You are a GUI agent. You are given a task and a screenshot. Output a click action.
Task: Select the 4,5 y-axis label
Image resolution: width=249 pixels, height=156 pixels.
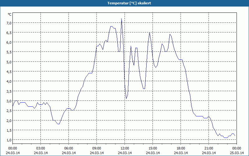coord(9,72)
